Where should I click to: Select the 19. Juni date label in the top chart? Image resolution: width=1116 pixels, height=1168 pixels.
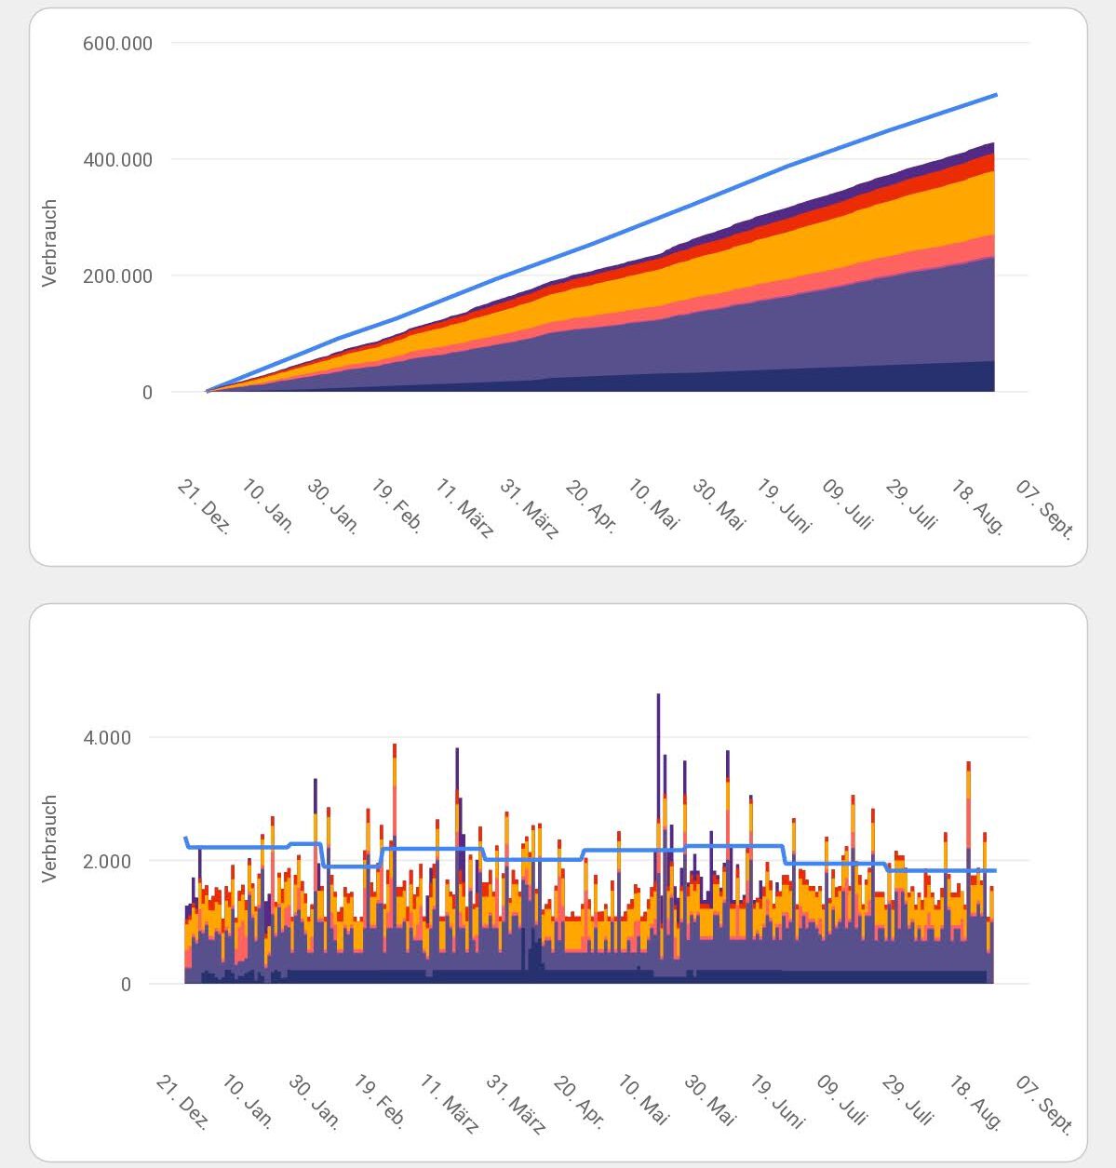click(x=784, y=507)
